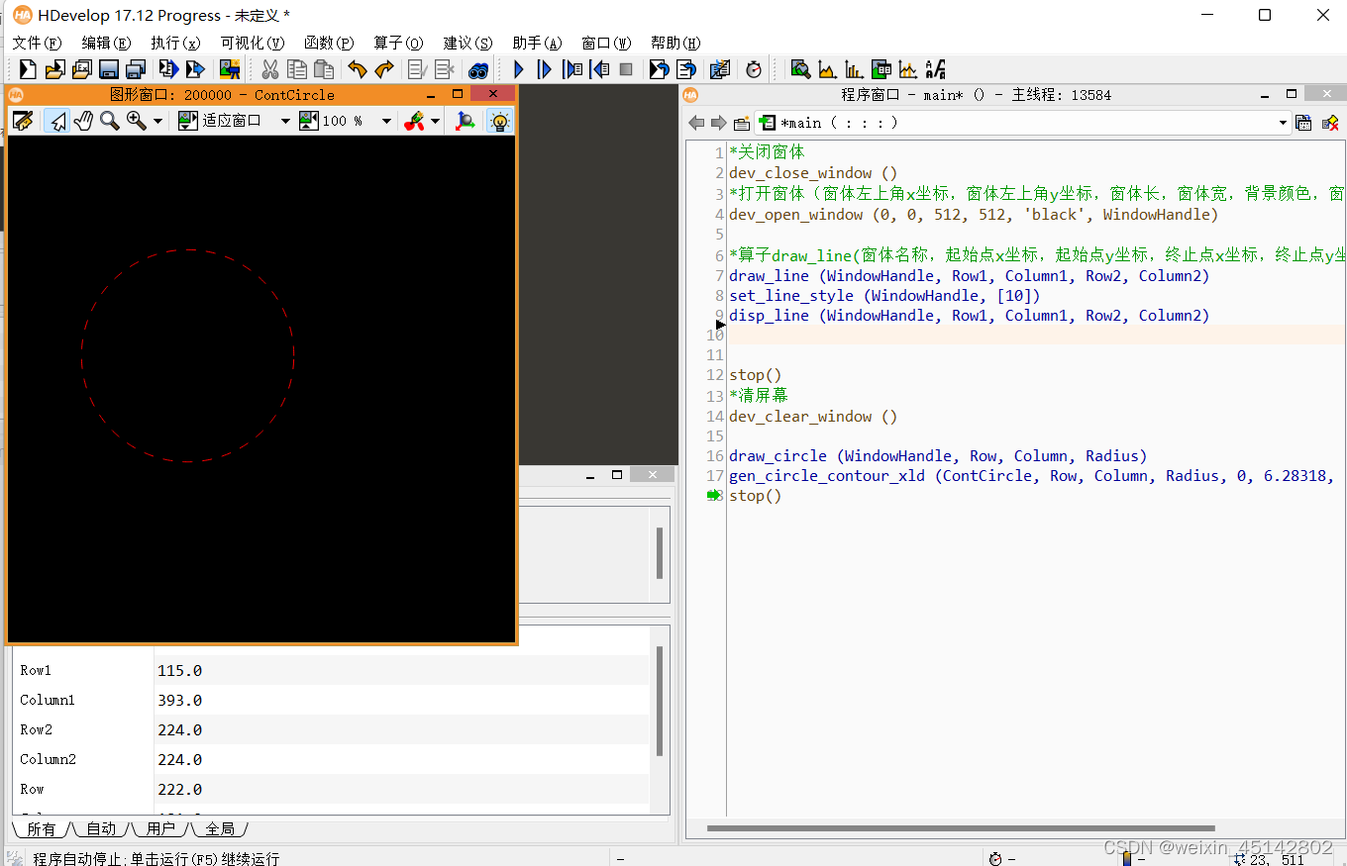1347x866 pixels.
Task: Click the Save program floppy disk icon
Action: point(109,69)
